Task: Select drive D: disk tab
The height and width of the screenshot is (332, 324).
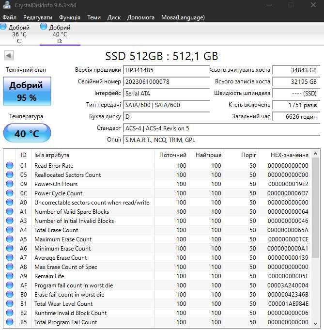Action: tap(60, 34)
